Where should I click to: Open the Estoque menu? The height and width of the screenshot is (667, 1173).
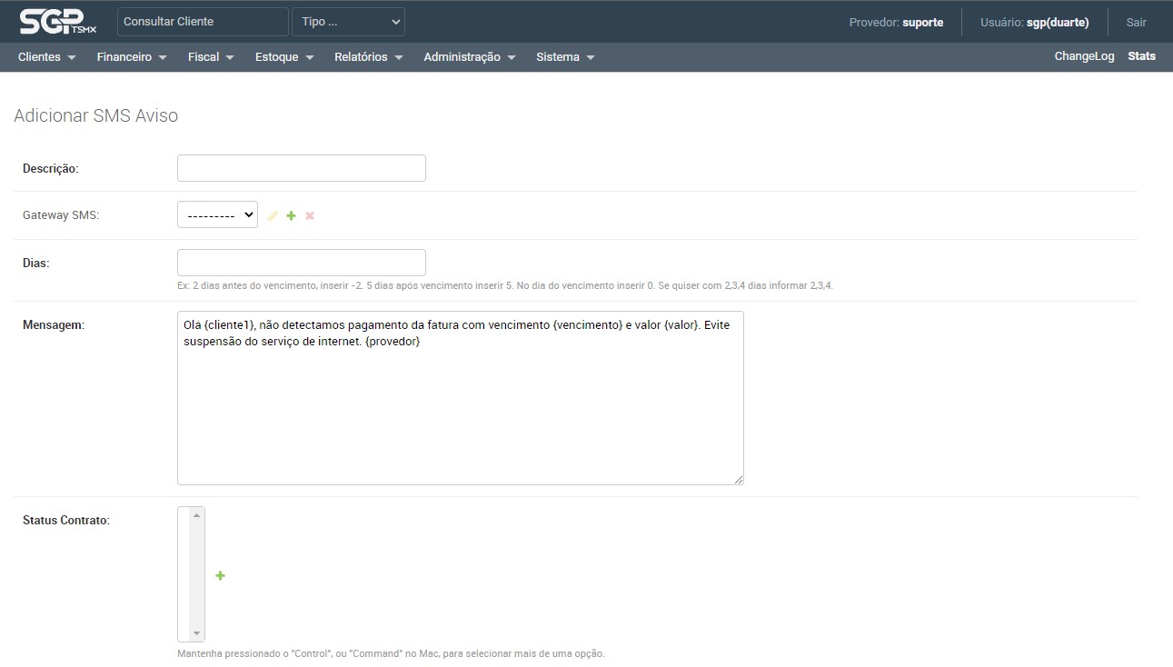pos(284,57)
